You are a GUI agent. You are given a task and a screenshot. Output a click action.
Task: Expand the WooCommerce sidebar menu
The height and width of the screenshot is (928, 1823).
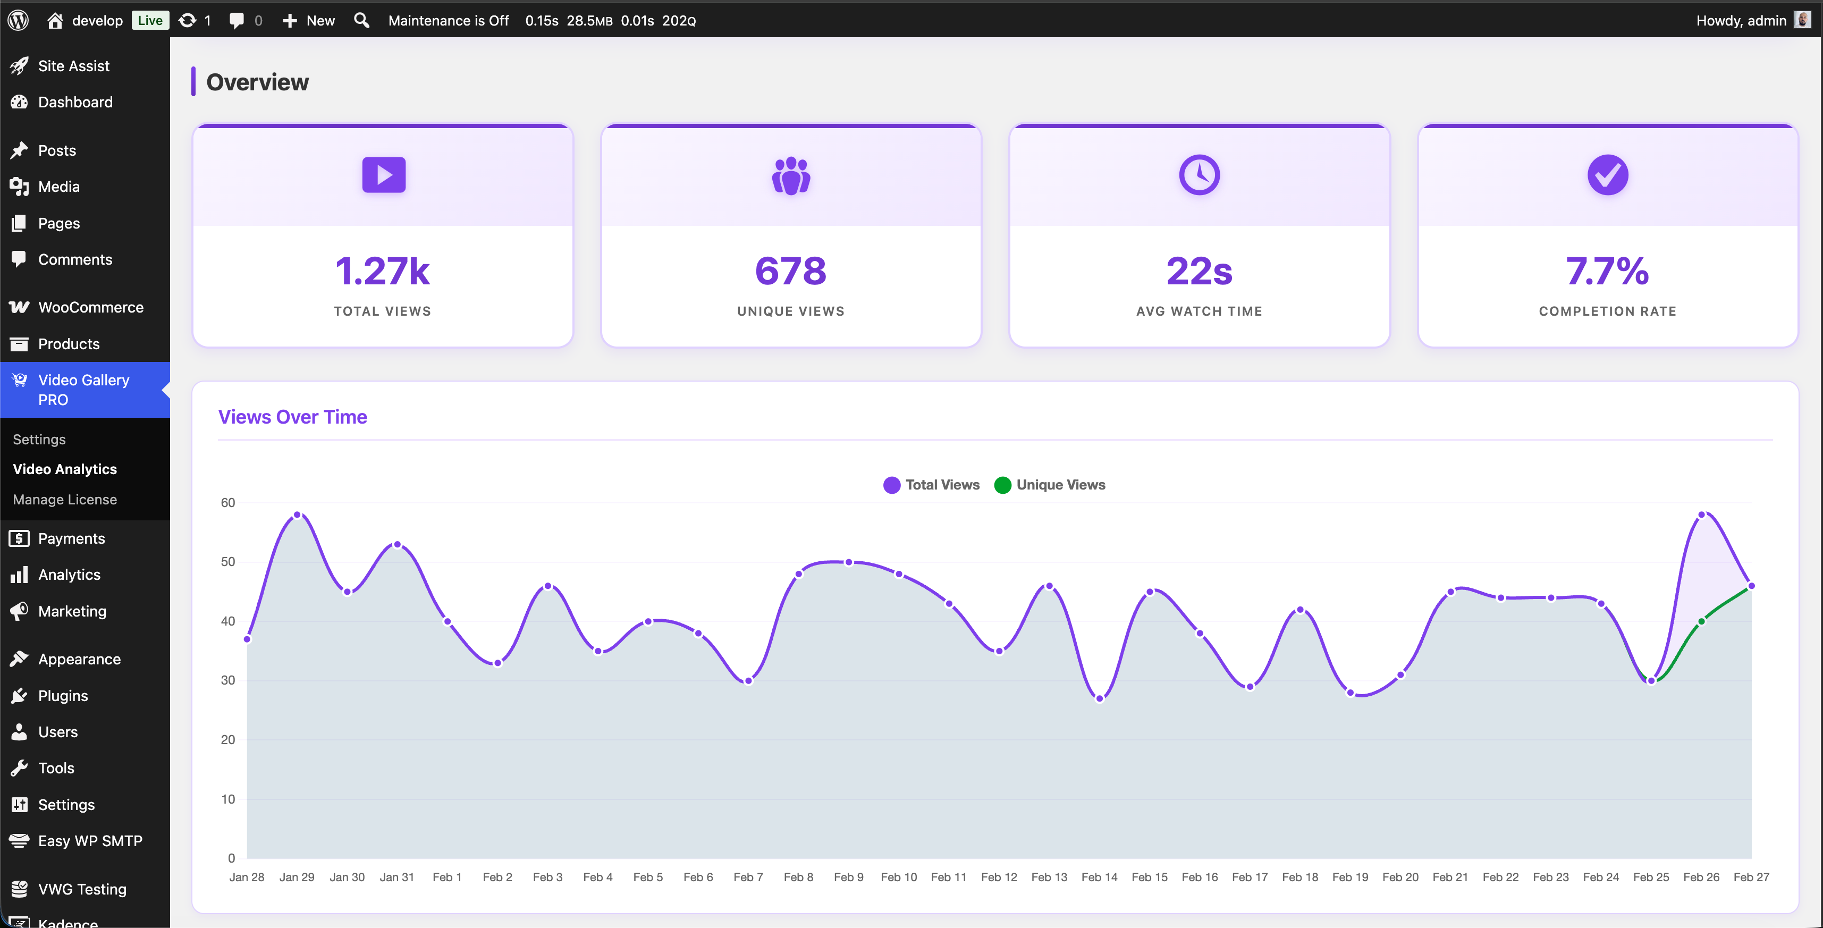(90, 307)
